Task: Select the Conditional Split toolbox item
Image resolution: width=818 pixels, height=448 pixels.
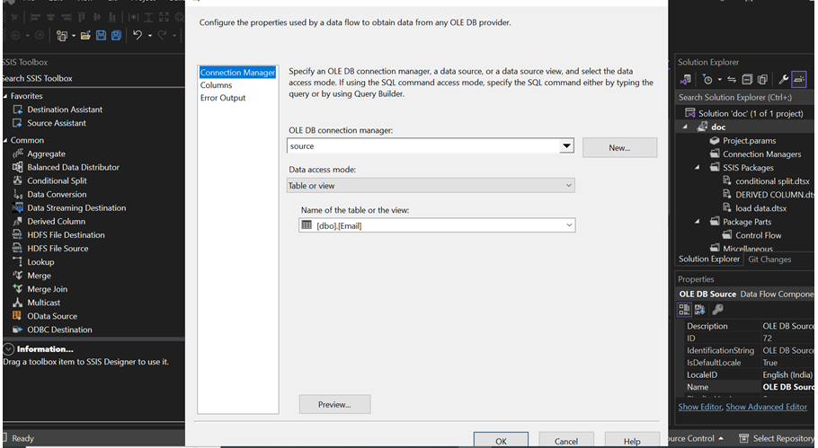Action: [x=57, y=180]
